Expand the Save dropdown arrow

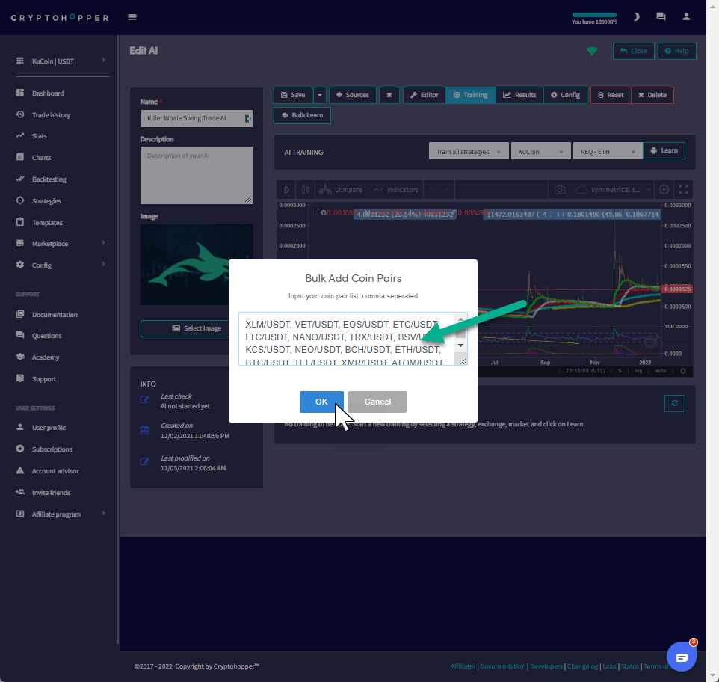click(x=320, y=95)
